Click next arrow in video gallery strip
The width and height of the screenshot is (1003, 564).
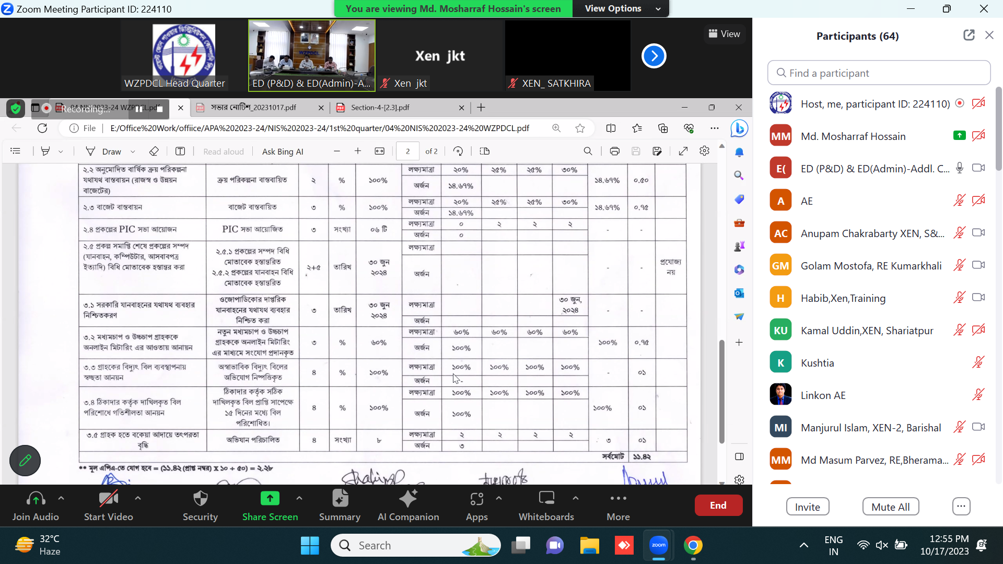coord(654,56)
